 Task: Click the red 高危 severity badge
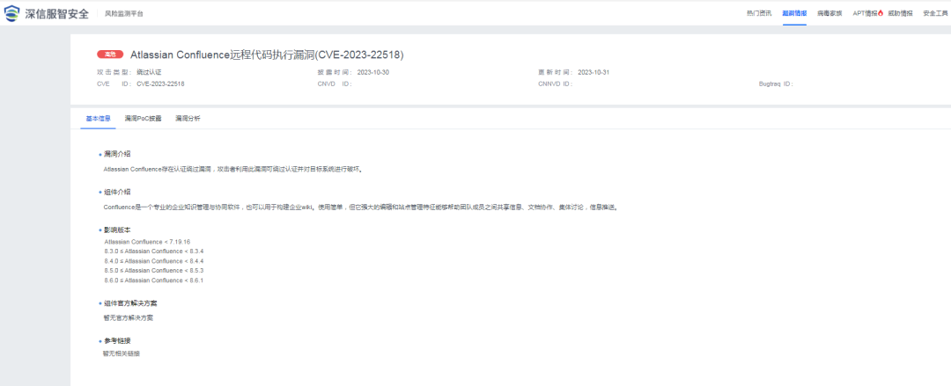(x=110, y=55)
